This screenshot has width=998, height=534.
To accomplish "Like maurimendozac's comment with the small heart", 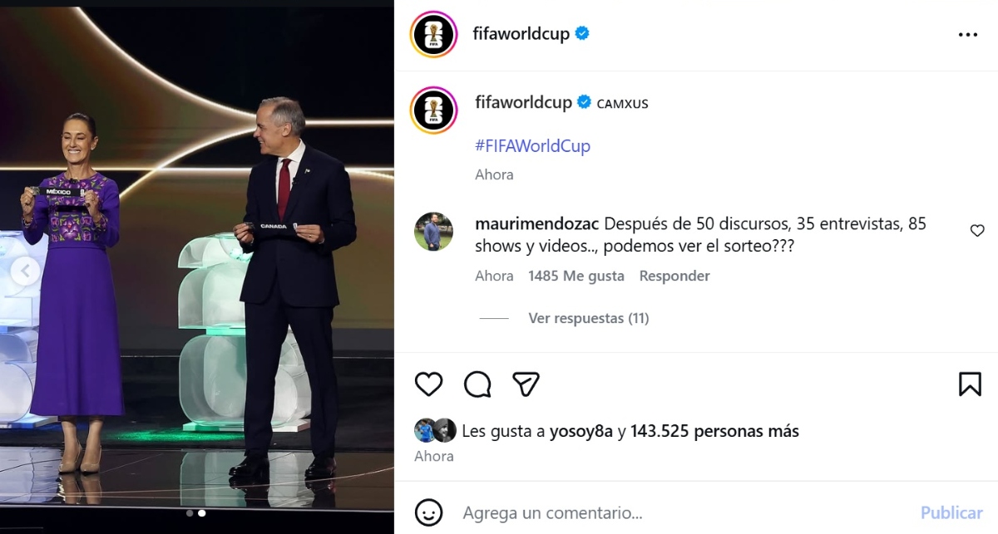I will point(977,231).
